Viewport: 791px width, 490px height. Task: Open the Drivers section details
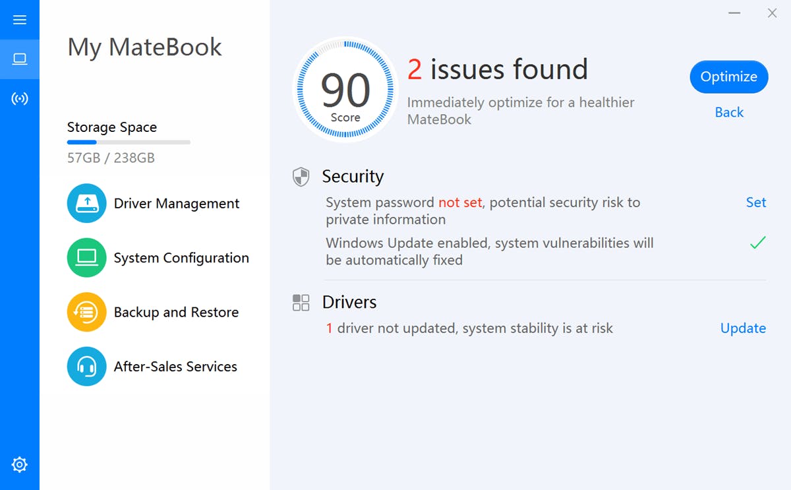point(349,302)
